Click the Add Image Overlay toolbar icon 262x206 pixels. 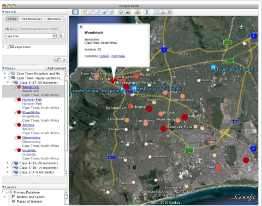point(105,12)
